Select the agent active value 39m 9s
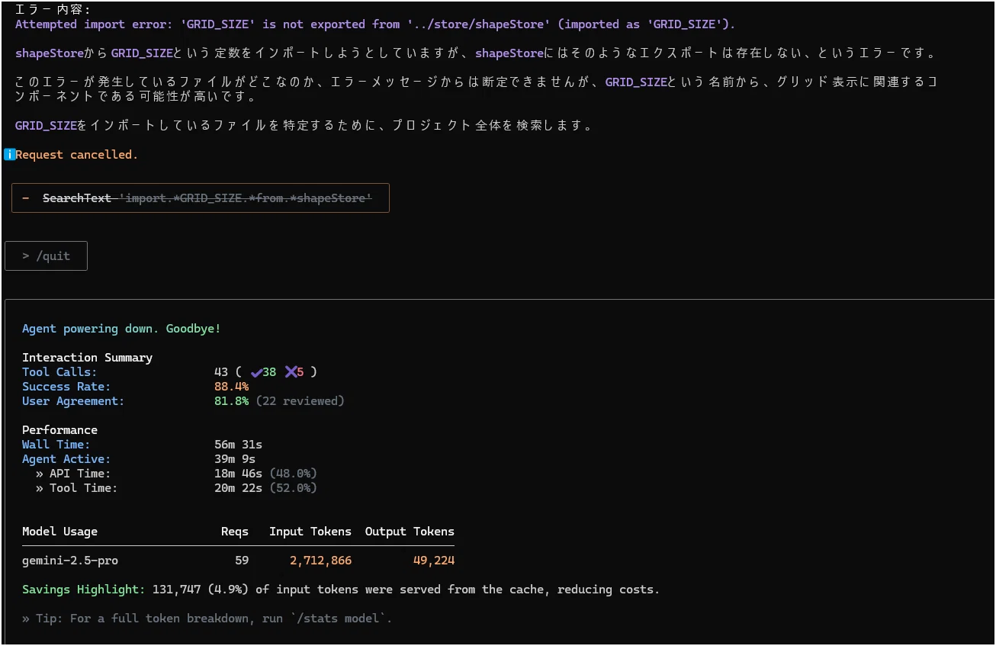The height and width of the screenshot is (646, 996). pos(235,459)
